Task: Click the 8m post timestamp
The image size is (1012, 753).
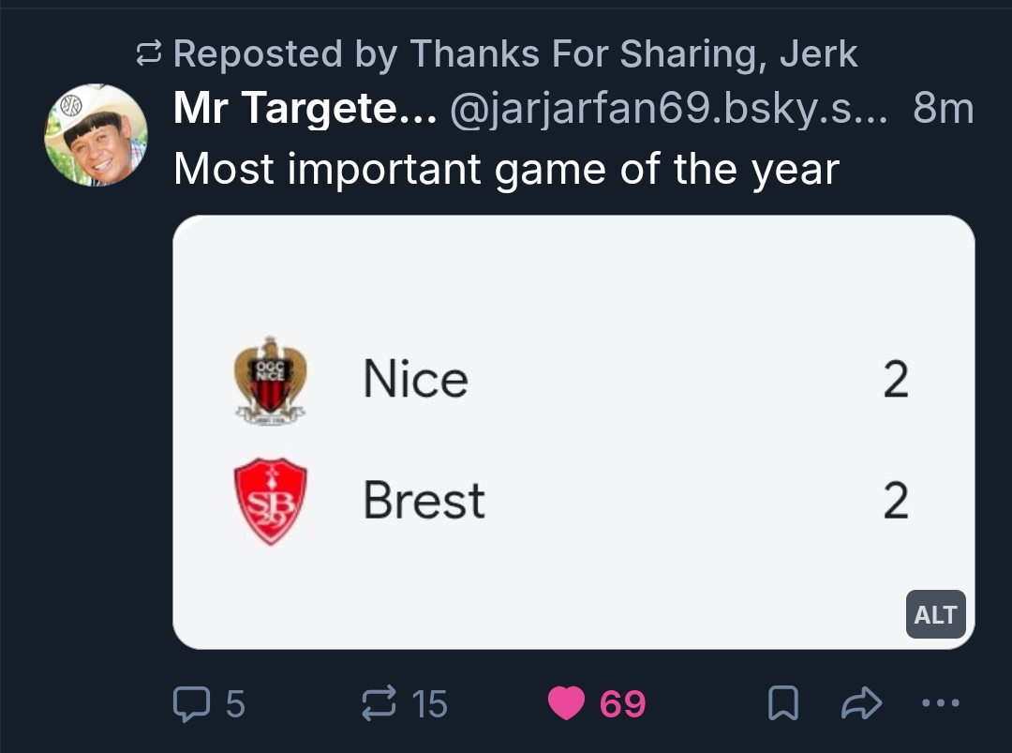Action: point(943,111)
